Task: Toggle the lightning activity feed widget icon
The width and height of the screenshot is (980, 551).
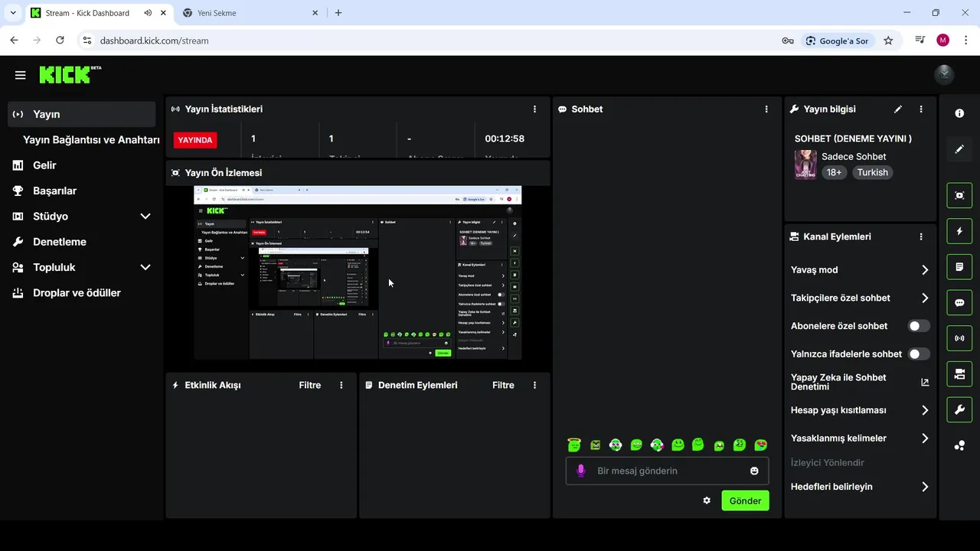Action: coord(959,231)
